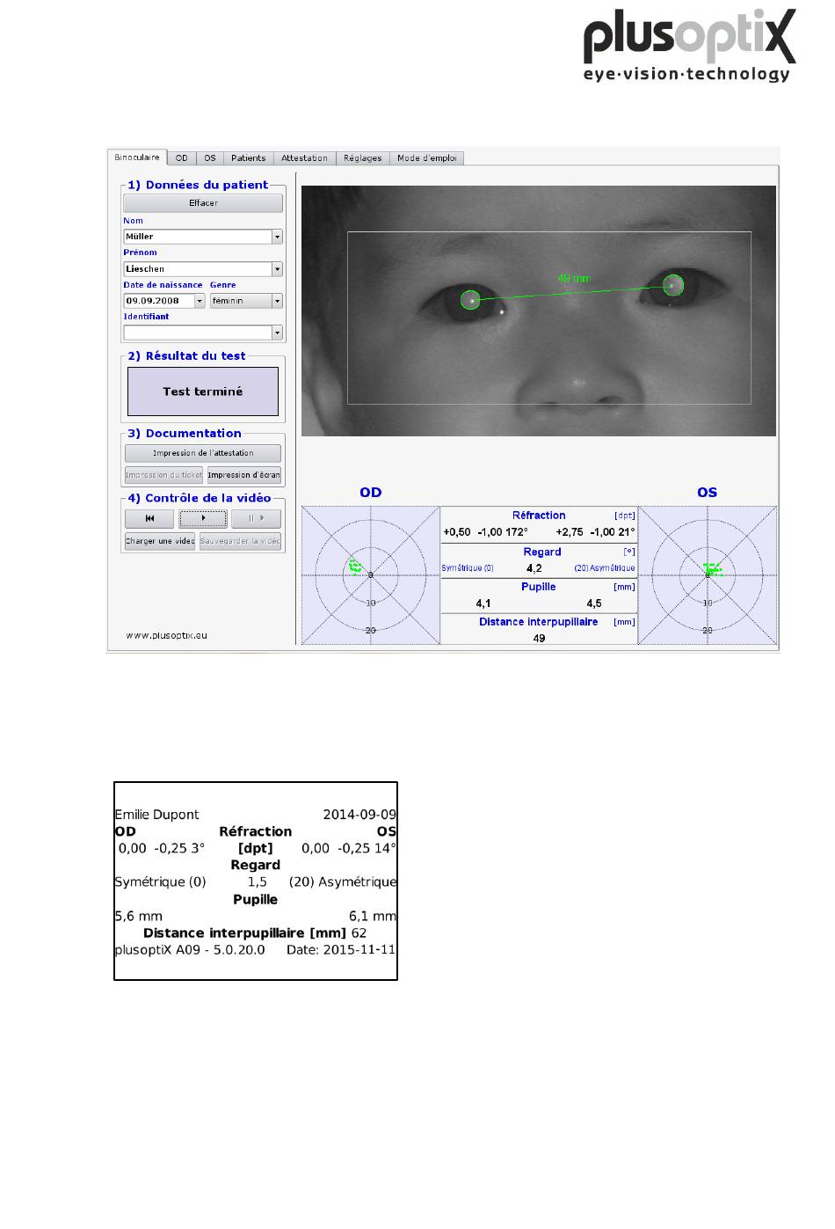
Task: Click the Regard value 4,2
Action: [x=534, y=568]
